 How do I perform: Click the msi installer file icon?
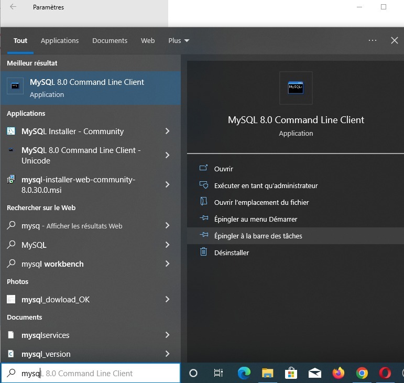click(11, 179)
